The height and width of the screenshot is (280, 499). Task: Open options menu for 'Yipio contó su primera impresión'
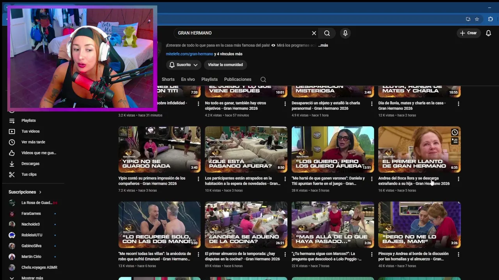click(x=198, y=179)
